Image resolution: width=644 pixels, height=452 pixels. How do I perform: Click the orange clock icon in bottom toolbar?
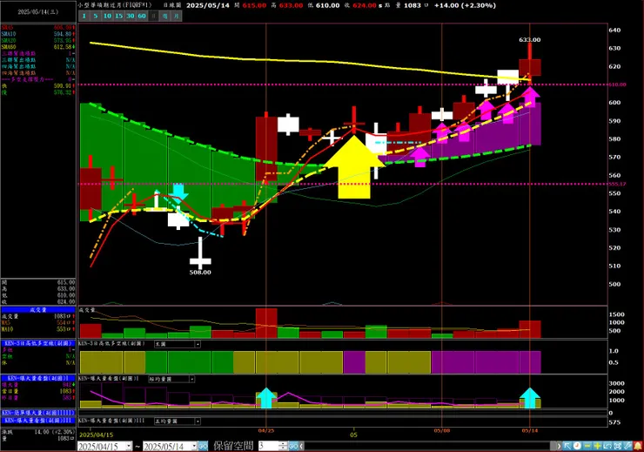point(577,446)
